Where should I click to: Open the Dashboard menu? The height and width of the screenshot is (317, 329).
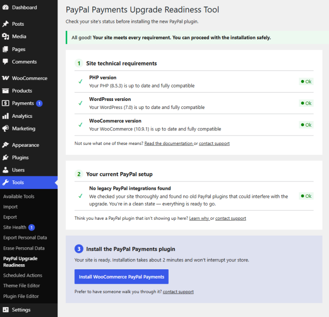pyautogui.click(x=29, y=7)
